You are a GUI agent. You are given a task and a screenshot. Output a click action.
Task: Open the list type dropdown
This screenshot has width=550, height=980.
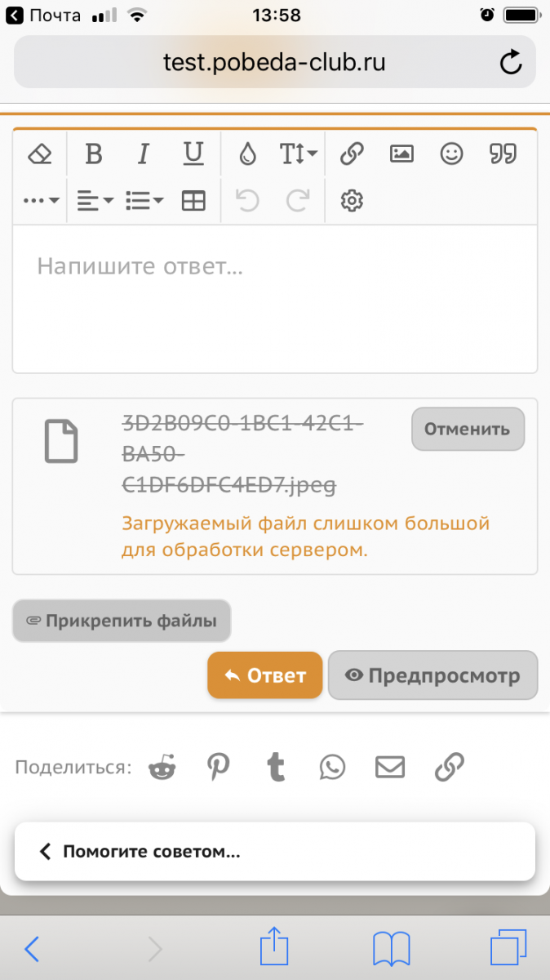pyautogui.click(x=144, y=201)
